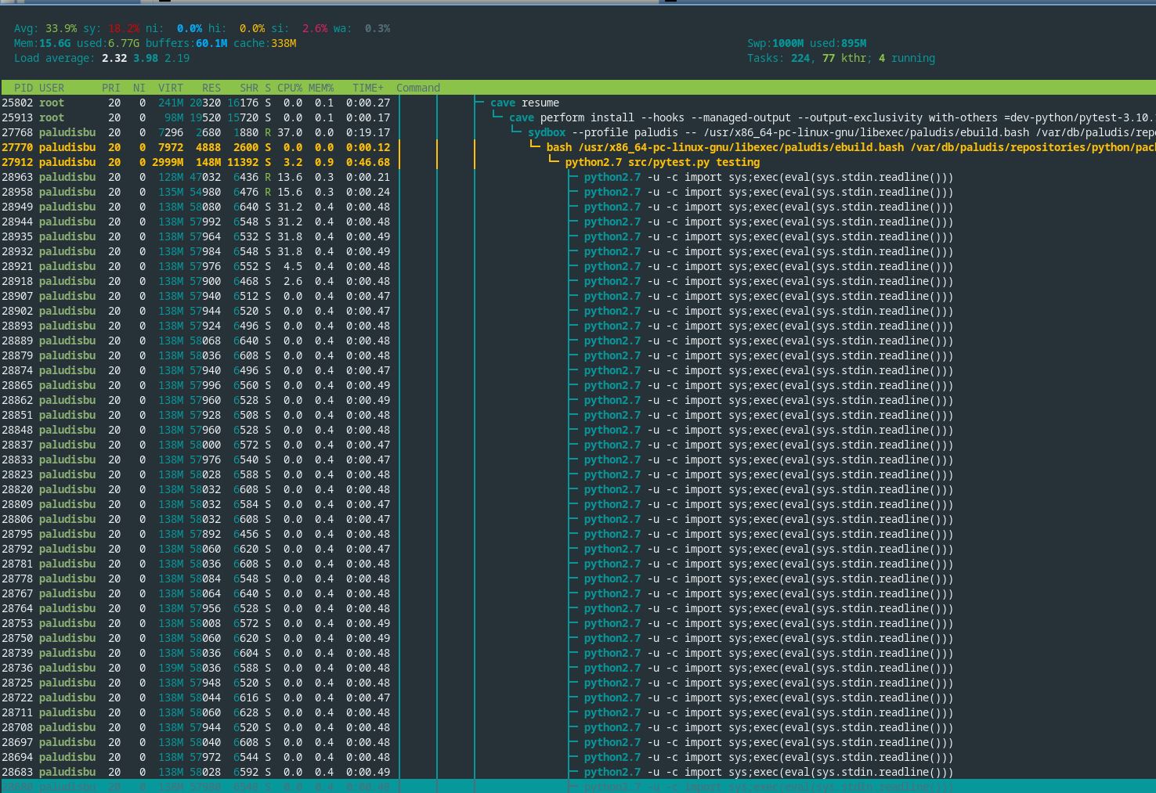Select process row with PID 28750
The image size is (1156, 793).
(x=578, y=638)
